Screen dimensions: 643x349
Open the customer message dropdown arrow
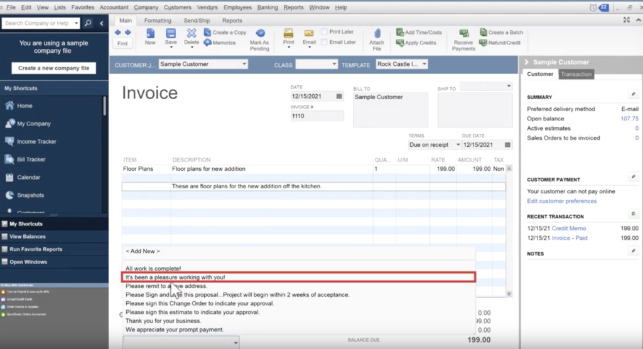coord(235,343)
